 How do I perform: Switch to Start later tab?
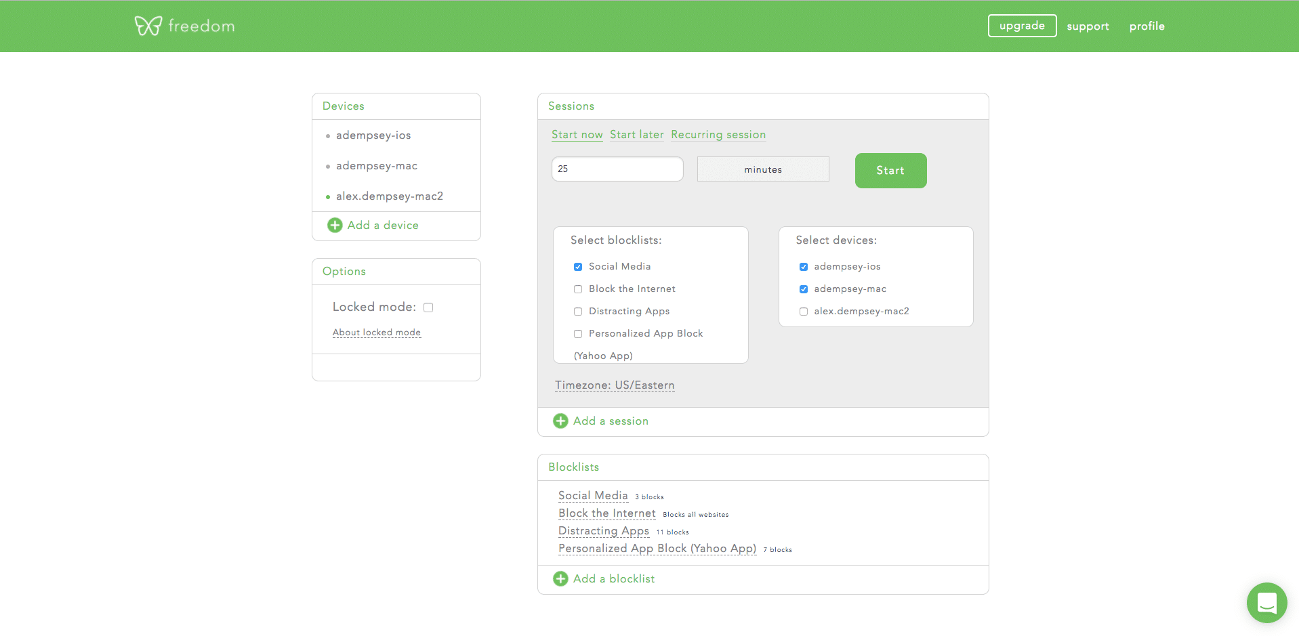pos(636,134)
